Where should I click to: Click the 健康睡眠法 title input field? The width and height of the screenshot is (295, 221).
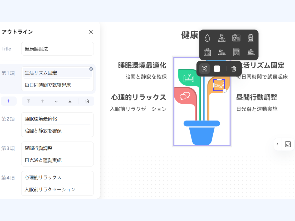[x=57, y=49]
